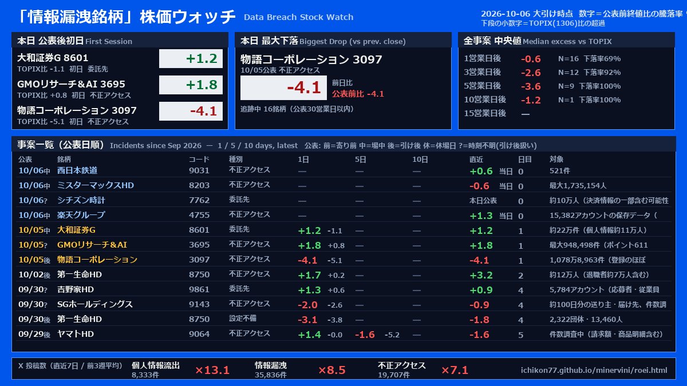Select the 09/30 設定不備 第一生命HD row name
The width and height of the screenshot is (687, 386).
tap(80, 319)
